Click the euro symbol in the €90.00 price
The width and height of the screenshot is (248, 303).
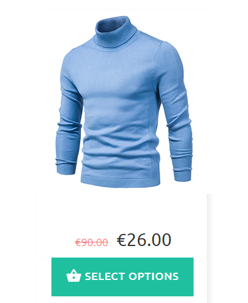click(77, 242)
